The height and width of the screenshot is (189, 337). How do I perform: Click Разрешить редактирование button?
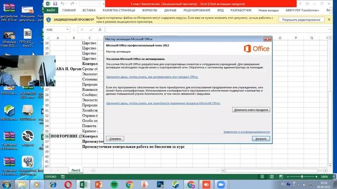[x=301, y=20]
